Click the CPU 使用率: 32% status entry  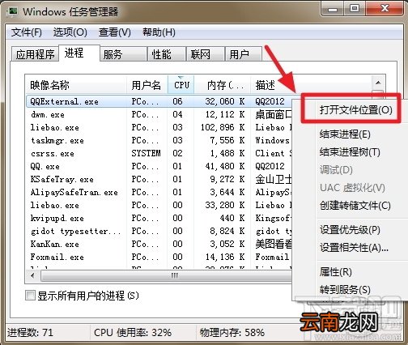click(133, 332)
